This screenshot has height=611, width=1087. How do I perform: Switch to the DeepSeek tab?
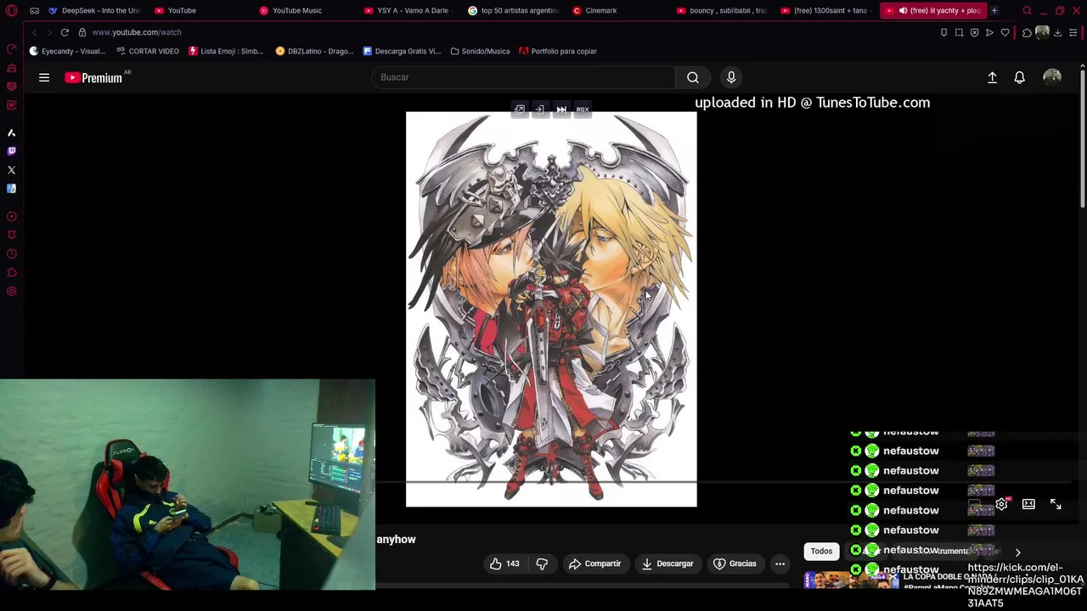pyautogui.click(x=93, y=10)
